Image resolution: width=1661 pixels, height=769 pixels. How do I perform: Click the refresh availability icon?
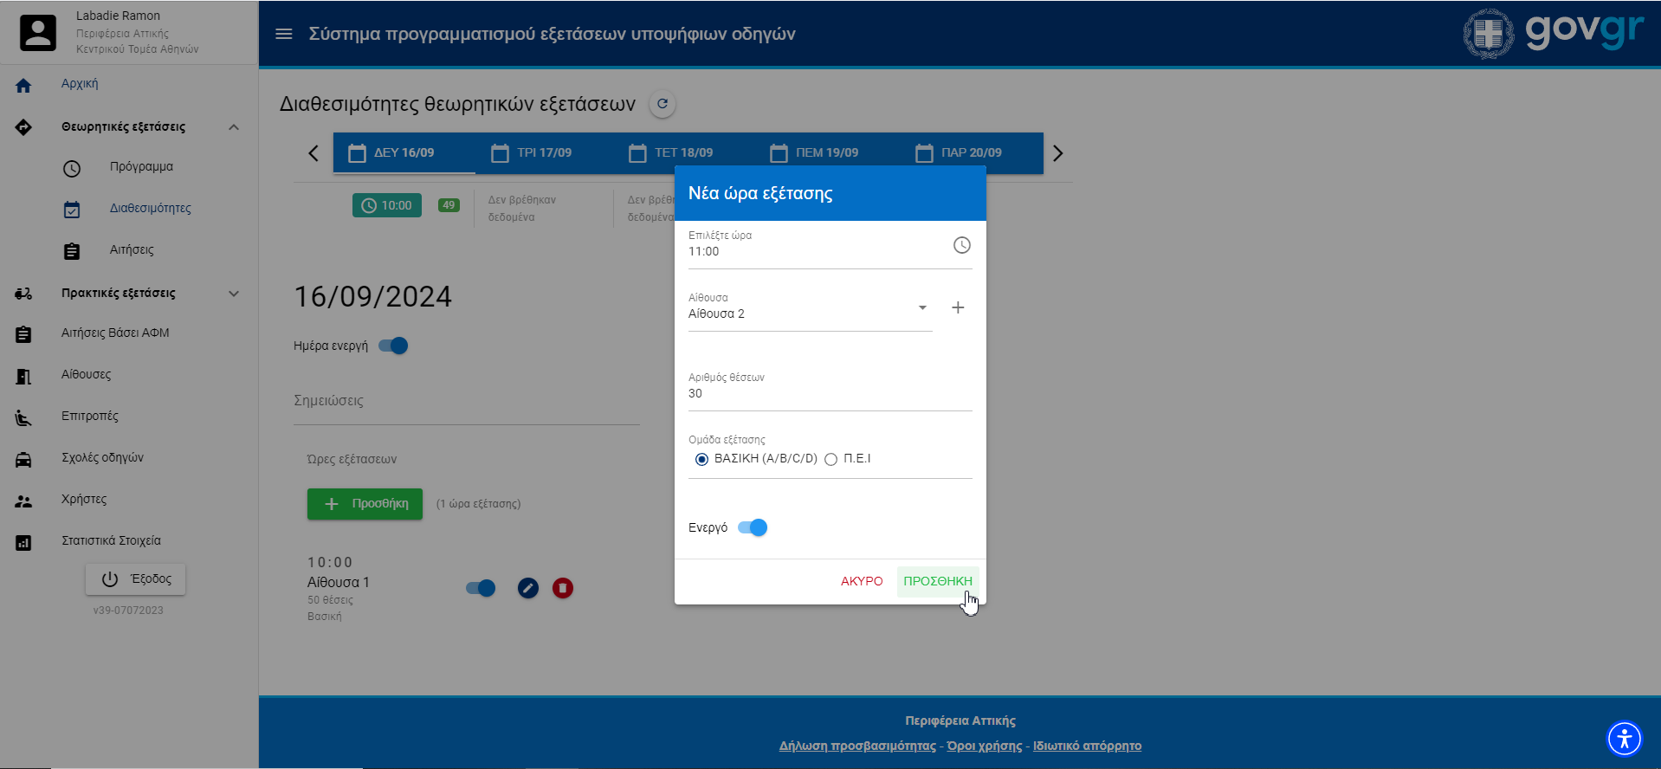(662, 104)
